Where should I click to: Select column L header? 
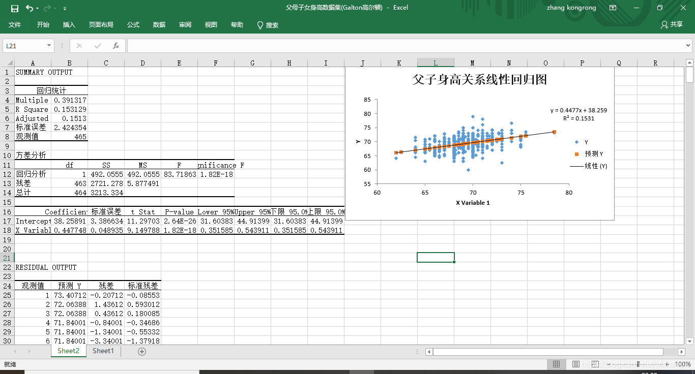point(436,63)
